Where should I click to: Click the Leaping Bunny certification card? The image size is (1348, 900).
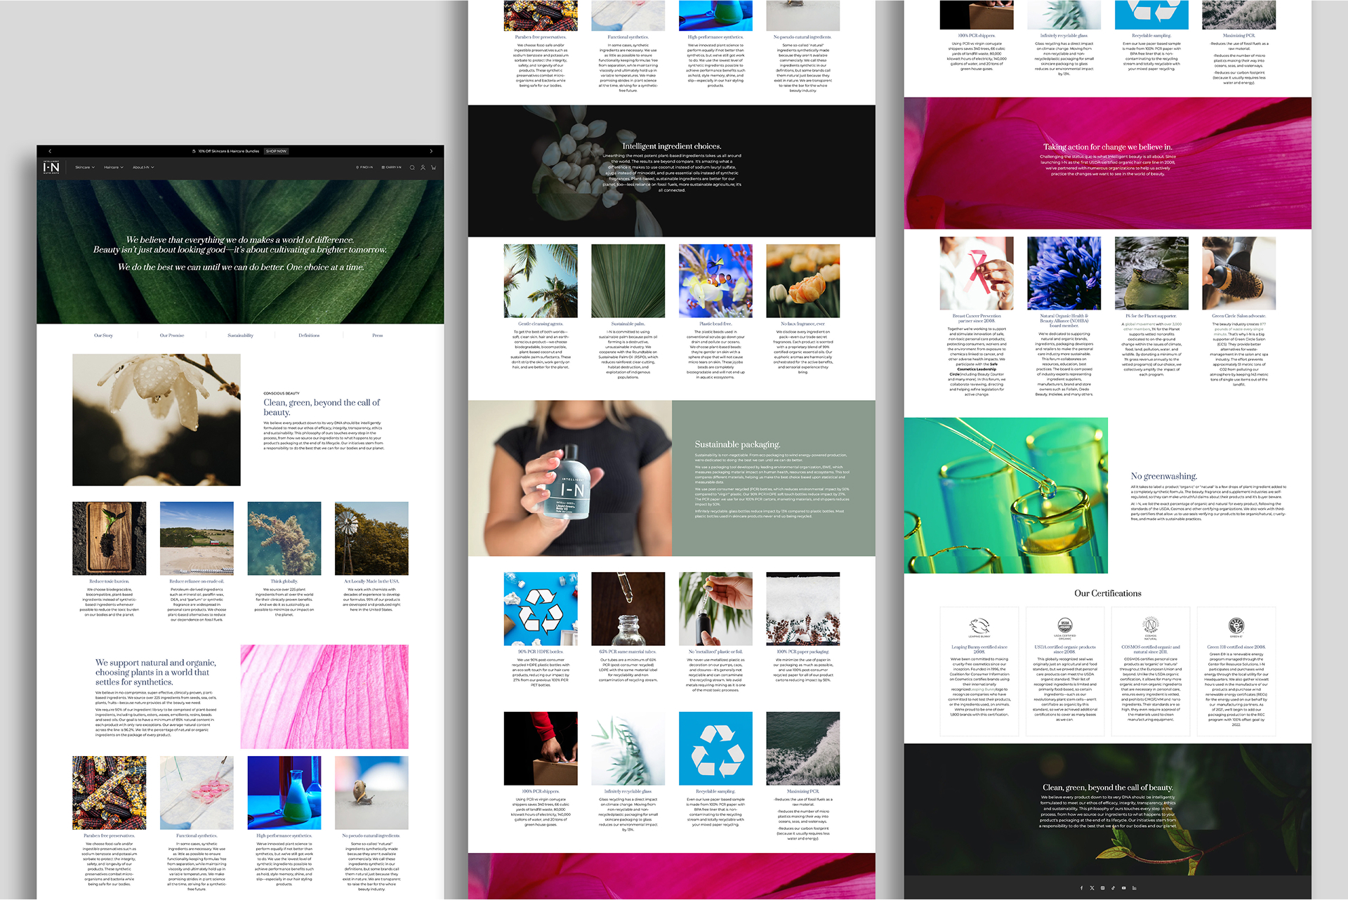click(979, 670)
